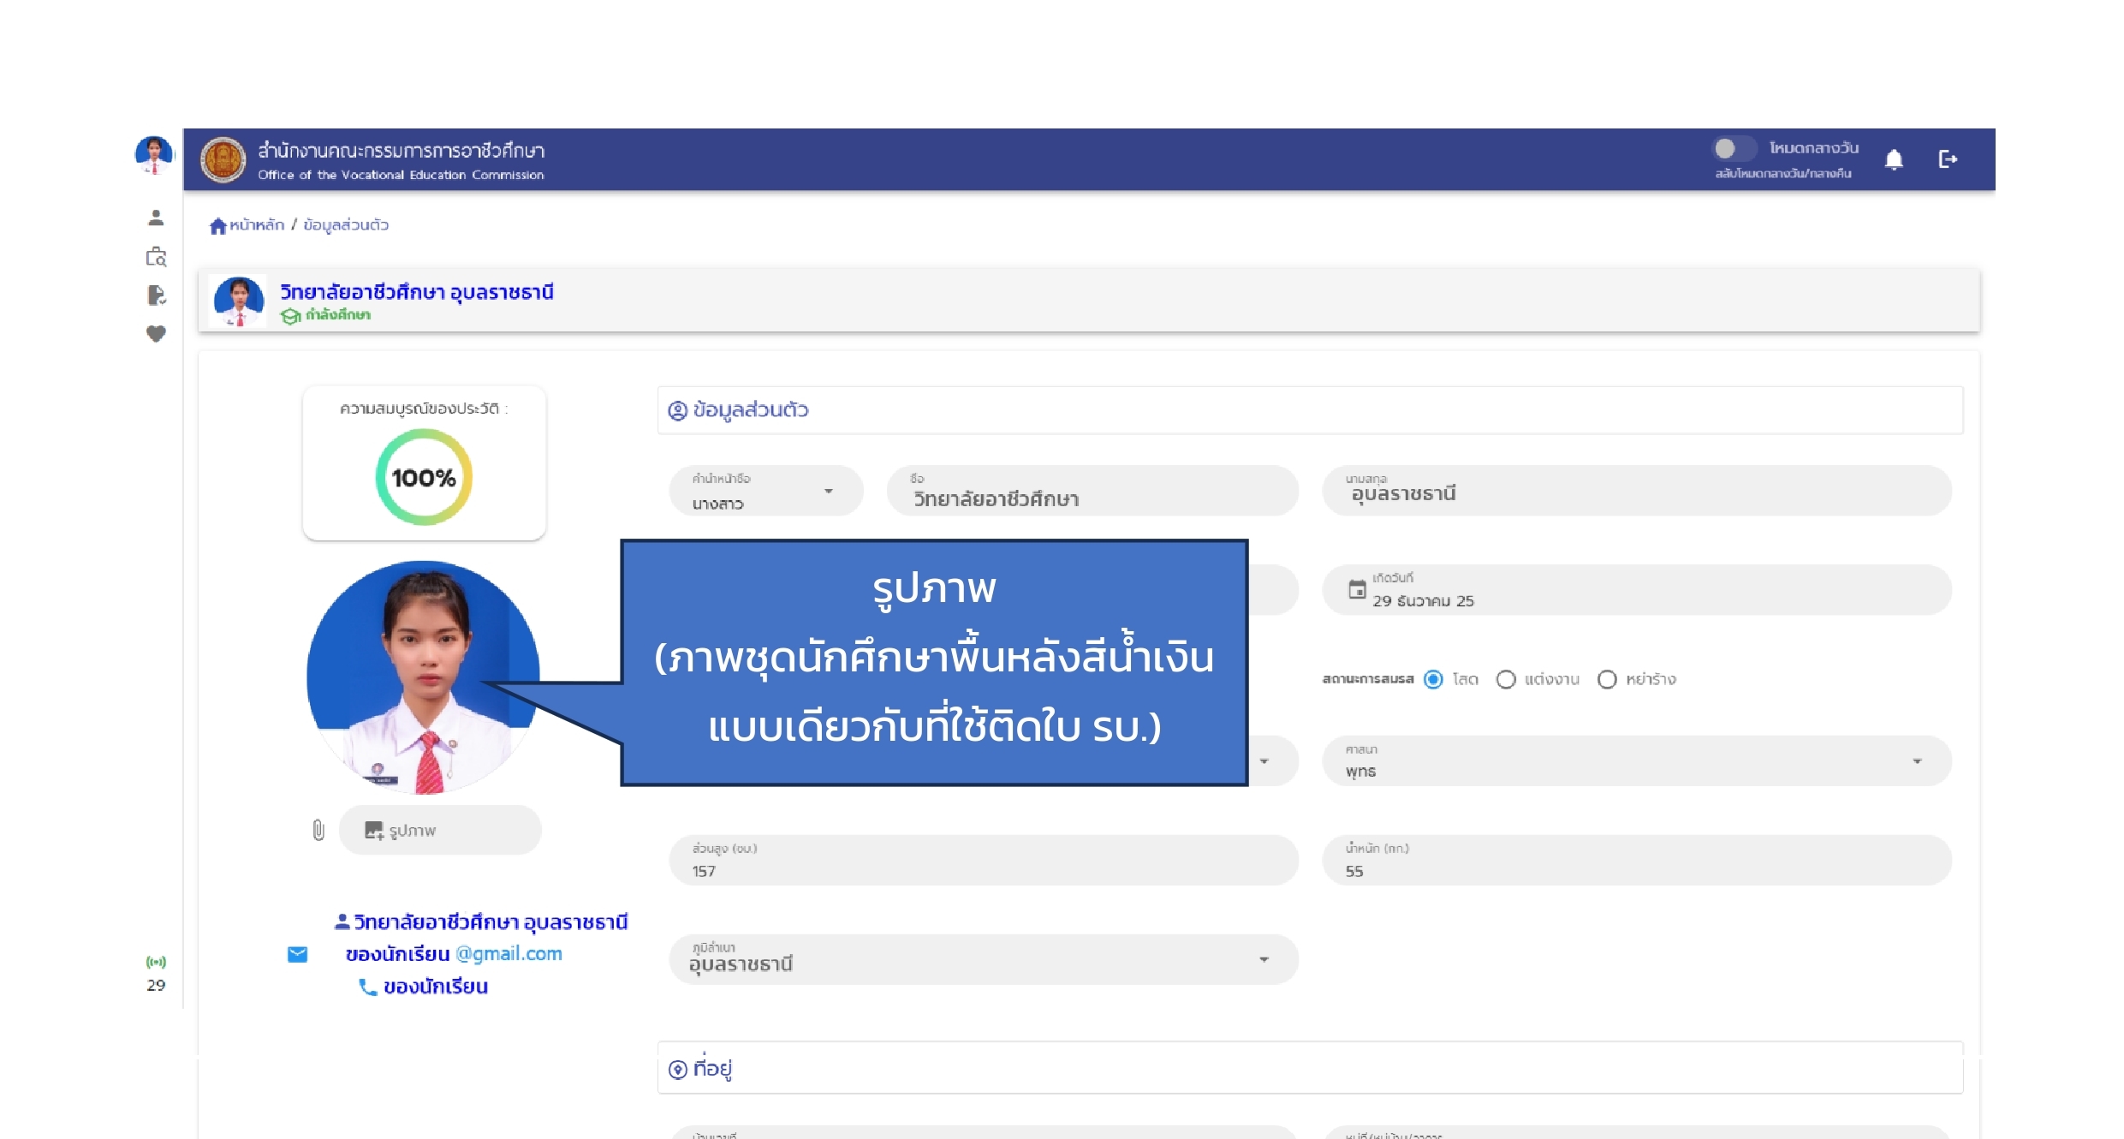This screenshot has width=2124, height=1139.
Task: Open the ข้อมูลส่วนตัว breadcrumb link
Action: coord(346,225)
